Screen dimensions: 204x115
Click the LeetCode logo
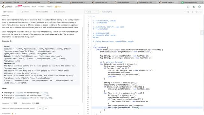tap(7, 7)
